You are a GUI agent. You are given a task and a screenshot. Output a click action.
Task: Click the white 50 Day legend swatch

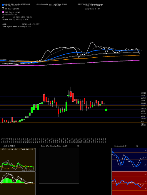click(x=3, y=9)
